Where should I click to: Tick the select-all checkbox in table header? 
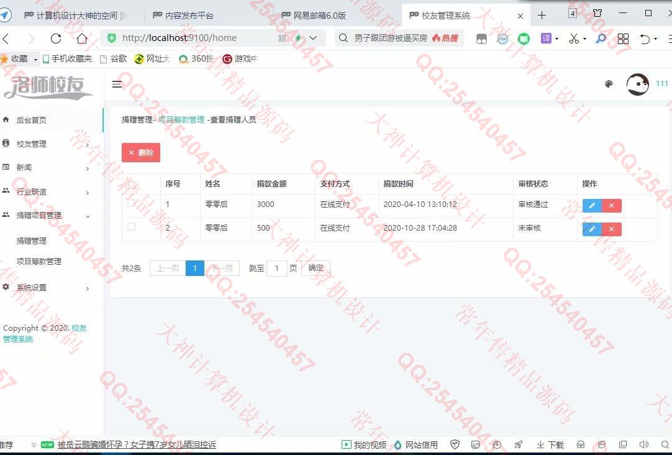[132, 185]
